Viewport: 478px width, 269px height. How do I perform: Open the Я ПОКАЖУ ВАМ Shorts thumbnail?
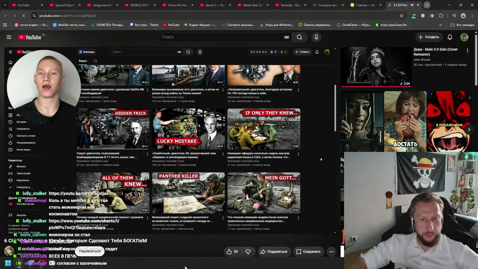(x=448, y=122)
